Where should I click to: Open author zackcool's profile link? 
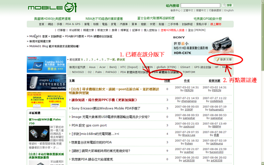point(189,127)
